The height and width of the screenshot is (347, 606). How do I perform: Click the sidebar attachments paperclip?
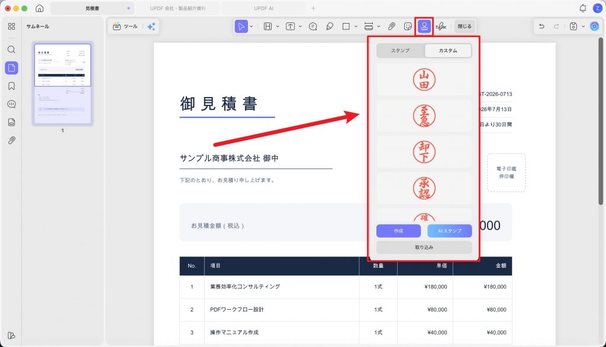12,141
